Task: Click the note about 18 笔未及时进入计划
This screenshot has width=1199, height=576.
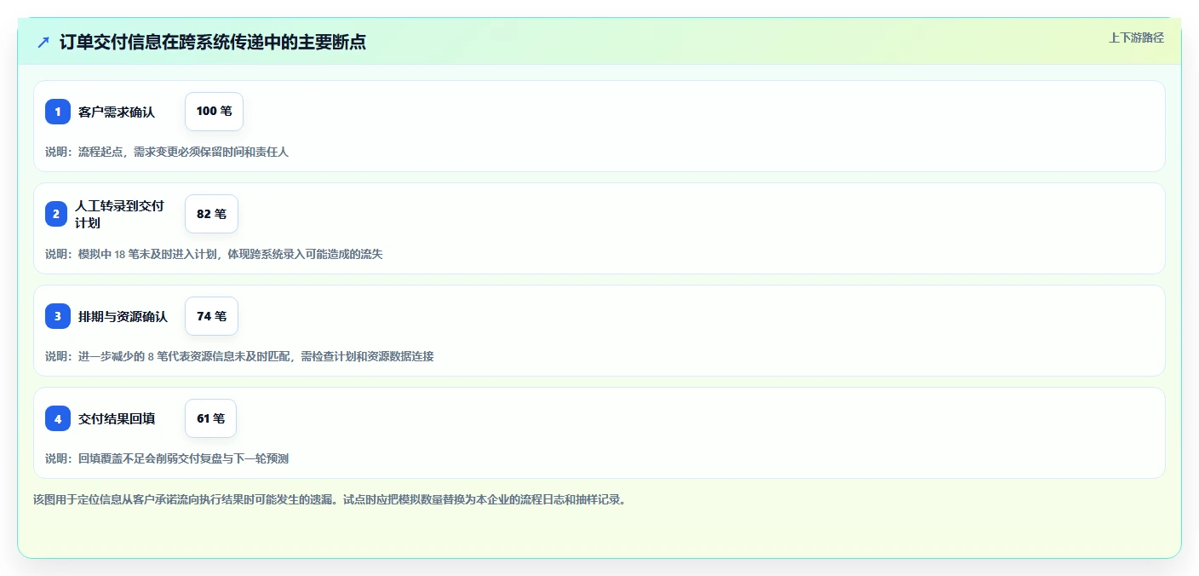Action: point(214,254)
